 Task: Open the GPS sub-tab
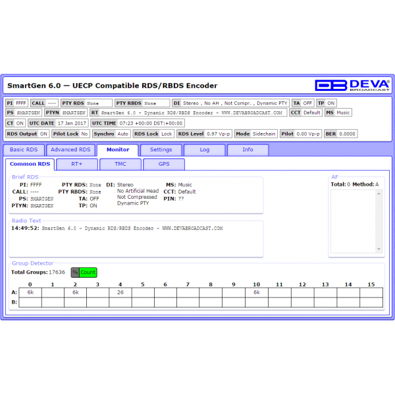[x=164, y=164]
